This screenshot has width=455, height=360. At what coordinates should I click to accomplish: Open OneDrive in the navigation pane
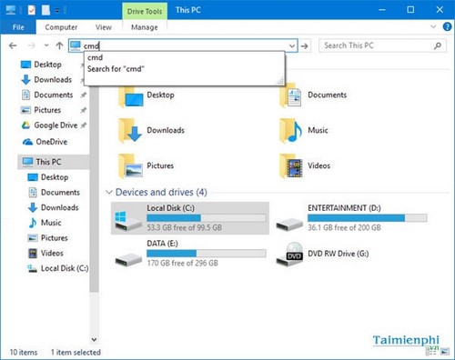52,142
